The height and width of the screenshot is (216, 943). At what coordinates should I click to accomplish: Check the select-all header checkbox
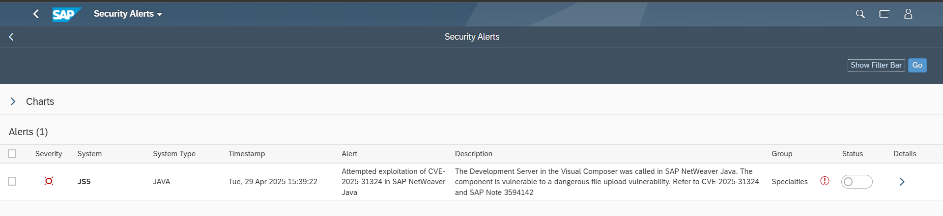pyautogui.click(x=12, y=154)
